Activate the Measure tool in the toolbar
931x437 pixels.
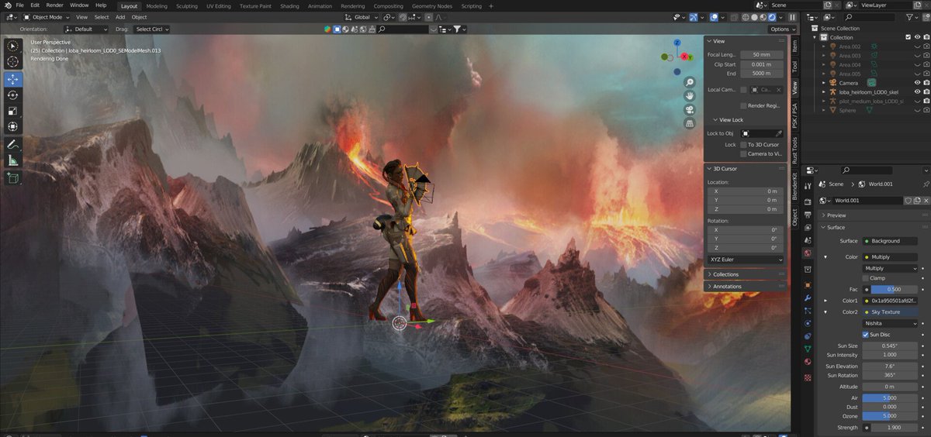pyautogui.click(x=13, y=160)
